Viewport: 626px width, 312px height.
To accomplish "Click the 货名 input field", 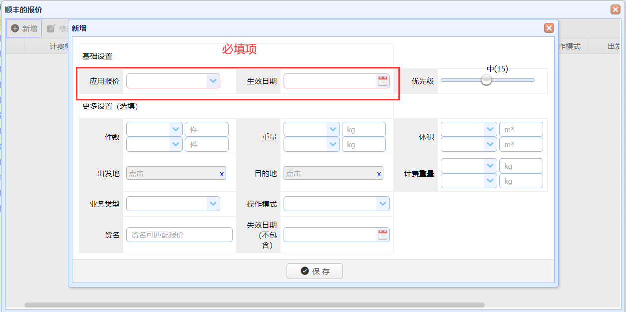I will (x=179, y=235).
